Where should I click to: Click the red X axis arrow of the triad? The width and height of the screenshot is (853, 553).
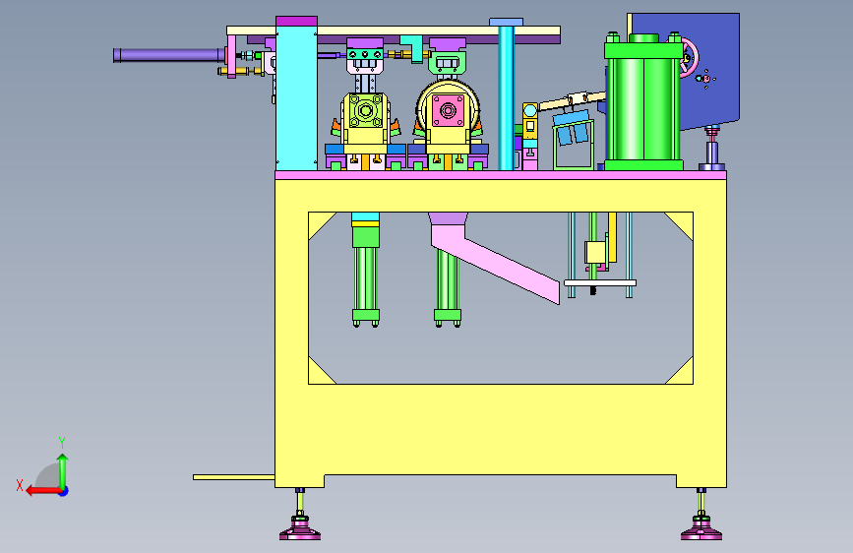click(42, 491)
